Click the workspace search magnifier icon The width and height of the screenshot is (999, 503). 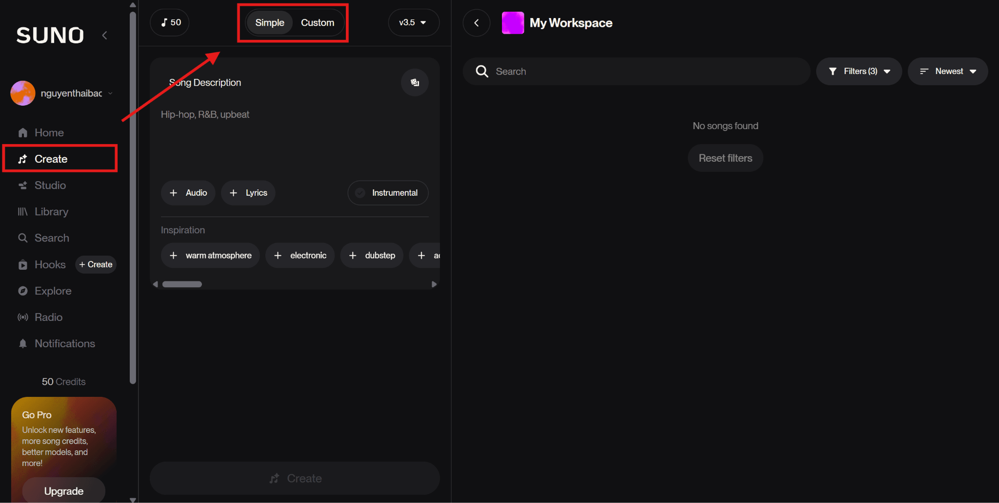click(x=482, y=71)
